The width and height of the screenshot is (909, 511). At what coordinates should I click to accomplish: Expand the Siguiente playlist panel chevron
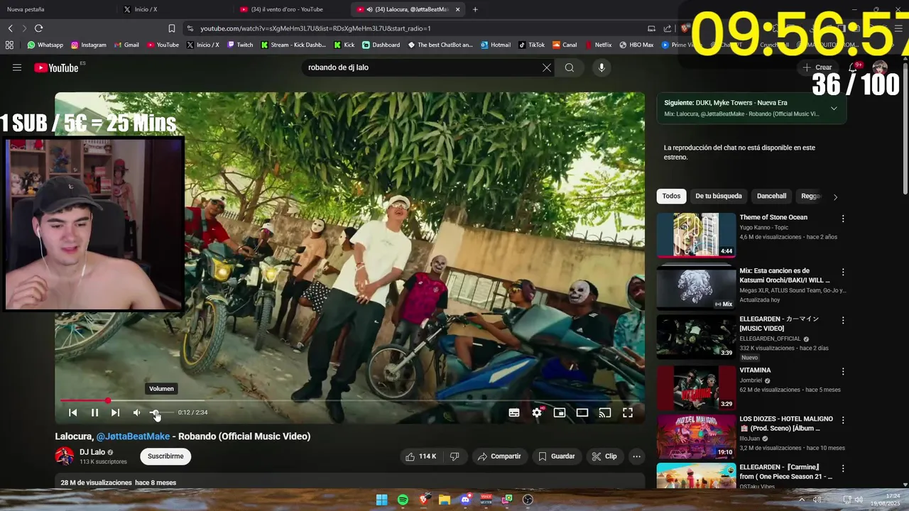pyautogui.click(x=834, y=109)
